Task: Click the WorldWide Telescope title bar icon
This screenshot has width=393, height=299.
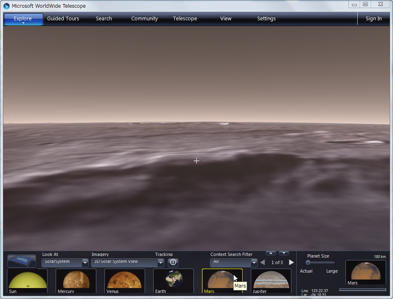Action: click(7, 6)
